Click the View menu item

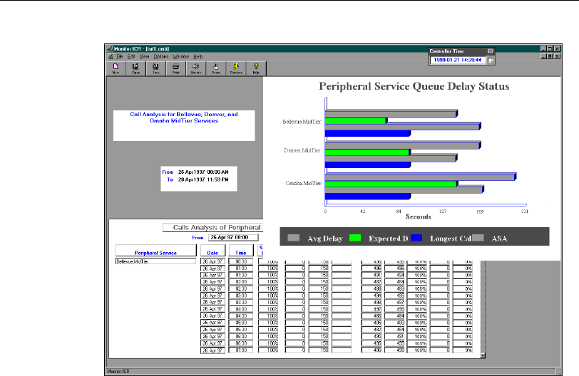[144, 56]
